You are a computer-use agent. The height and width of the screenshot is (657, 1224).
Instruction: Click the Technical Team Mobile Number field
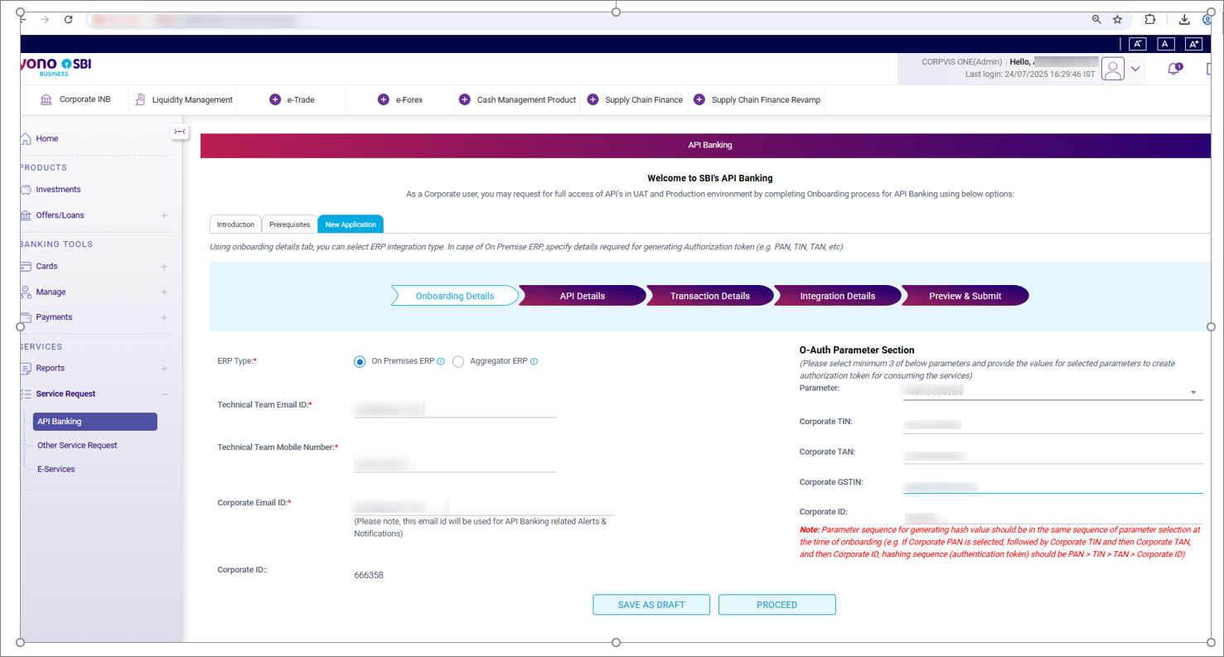455,463
